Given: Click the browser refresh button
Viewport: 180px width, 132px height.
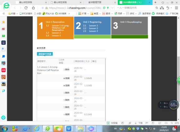Looking at the screenshot, I should coord(26,8).
